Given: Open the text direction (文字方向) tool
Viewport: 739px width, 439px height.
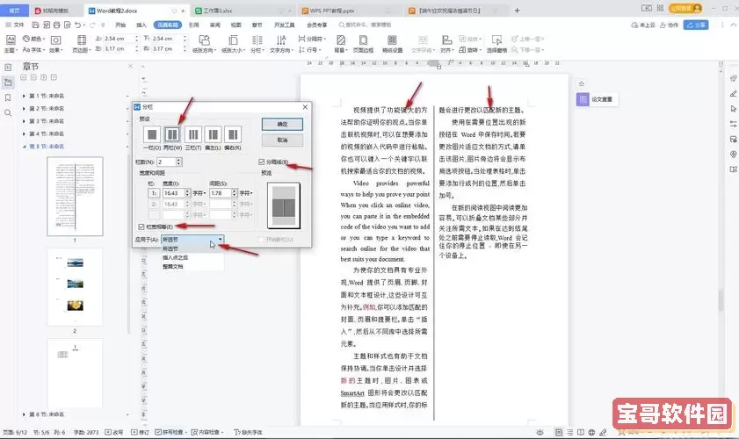Looking at the screenshot, I should click(281, 43).
